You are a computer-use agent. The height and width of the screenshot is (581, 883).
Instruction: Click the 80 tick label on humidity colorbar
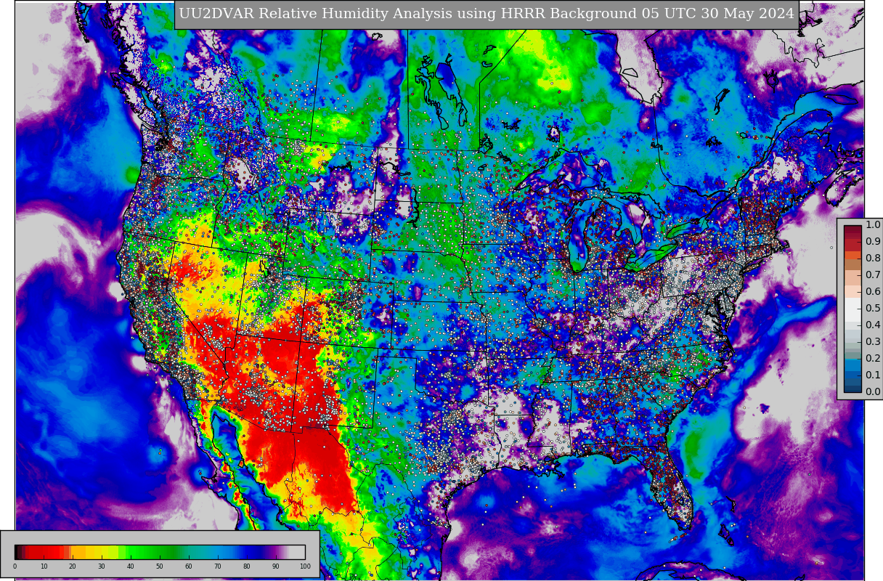247,566
